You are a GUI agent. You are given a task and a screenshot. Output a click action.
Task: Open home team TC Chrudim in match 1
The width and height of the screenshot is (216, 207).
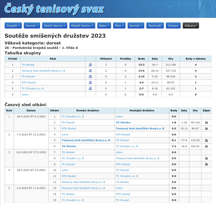click(x=73, y=117)
